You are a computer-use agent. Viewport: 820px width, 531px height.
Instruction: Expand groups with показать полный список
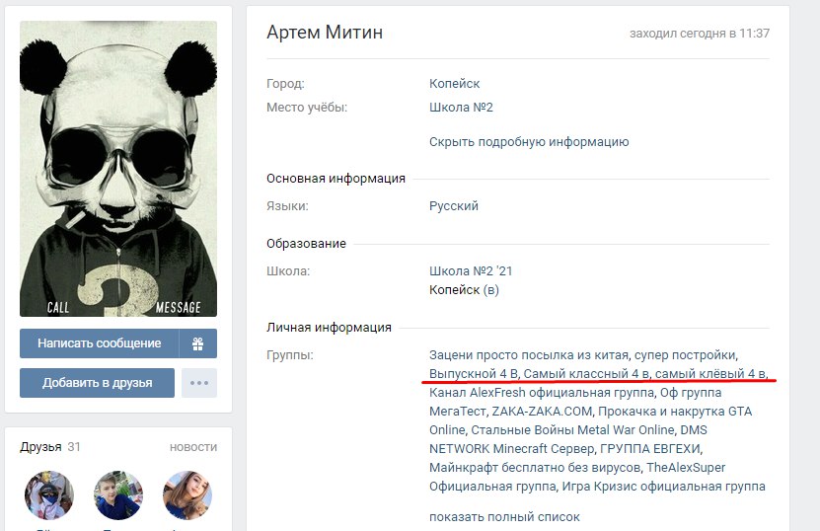pos(504,517)
